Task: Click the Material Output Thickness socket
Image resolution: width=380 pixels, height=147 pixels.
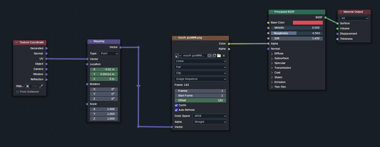Action: click(x=337, y=39)
